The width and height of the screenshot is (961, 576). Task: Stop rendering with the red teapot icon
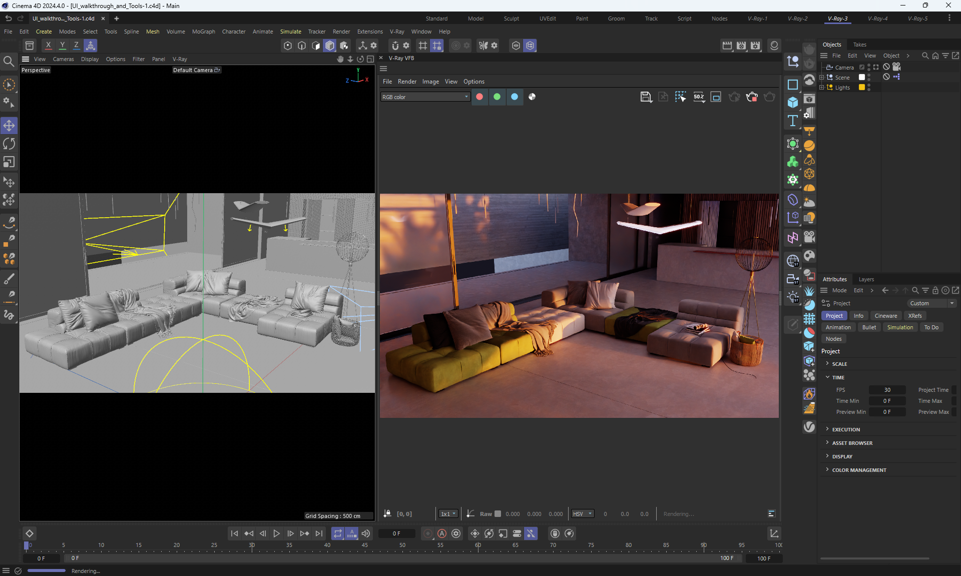click(x=751, y=97)
